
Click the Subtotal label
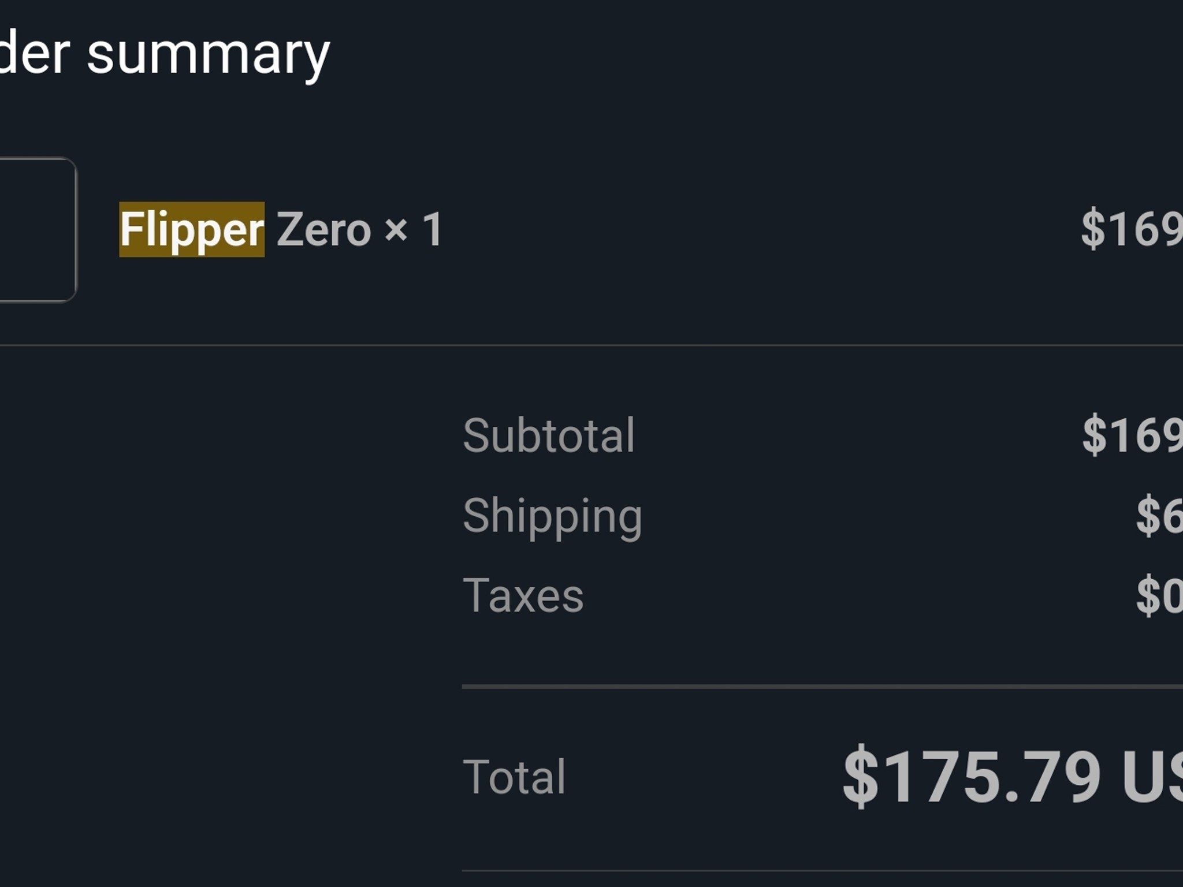coord(550,436)
